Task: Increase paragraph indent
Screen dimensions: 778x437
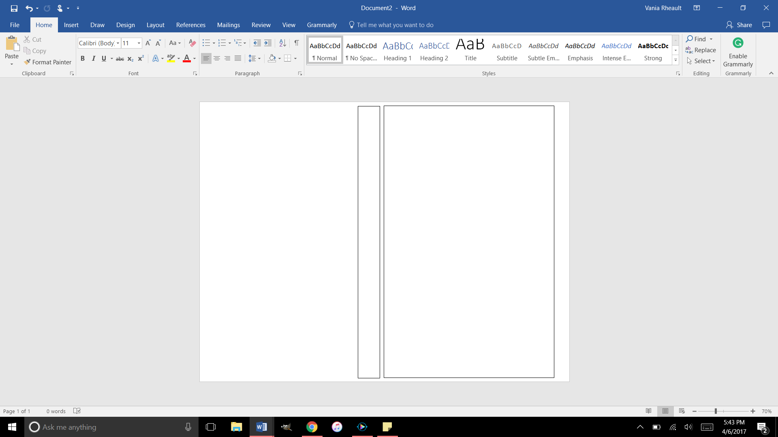Action: pyautogui.click(x=268, y=43)
